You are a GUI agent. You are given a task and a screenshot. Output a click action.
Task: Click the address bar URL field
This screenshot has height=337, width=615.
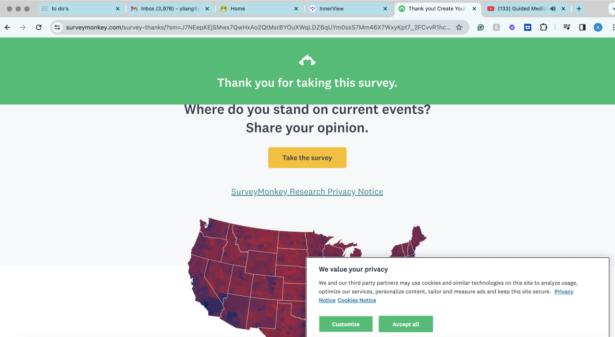point(258,27)
